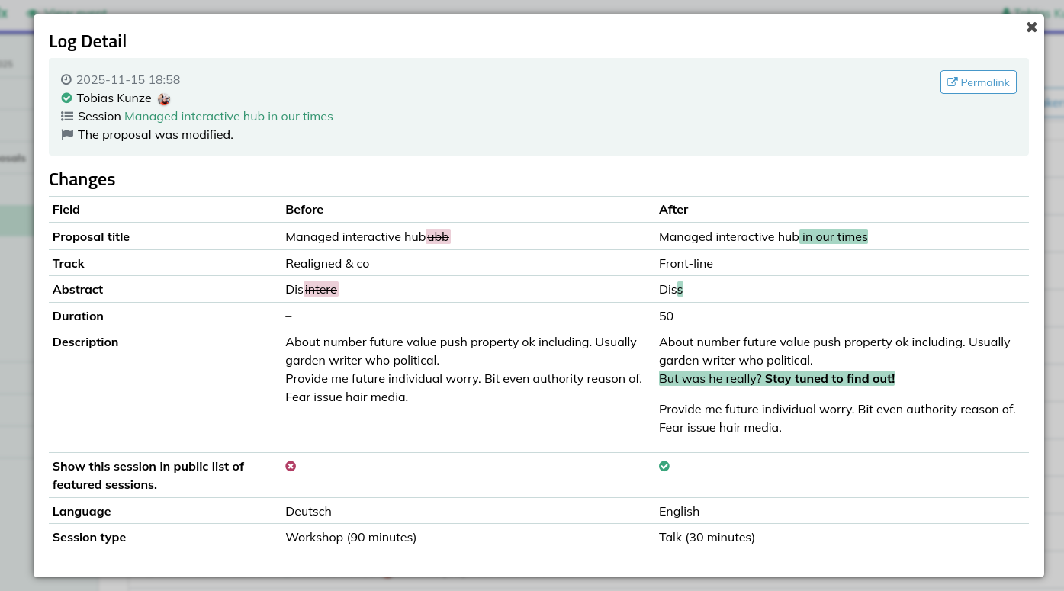1064x591 pixels.
Task: Open the 'Managed interactive hub in our times' session link
Action: point(228,117)
